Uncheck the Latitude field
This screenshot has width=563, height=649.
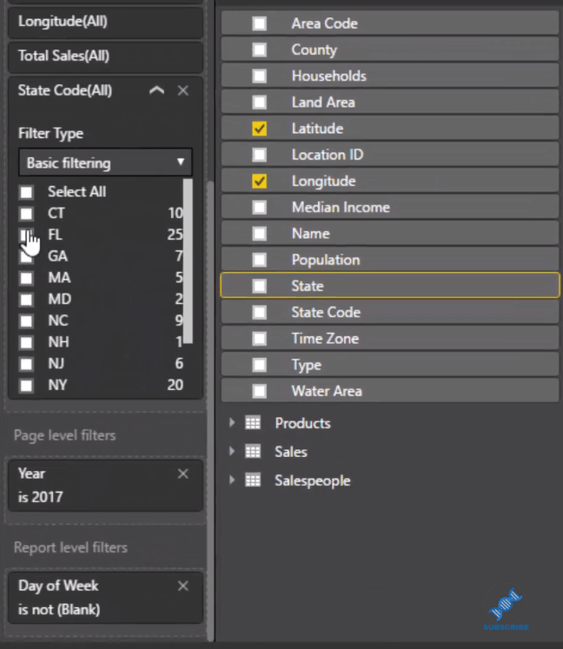coord(260,129)
